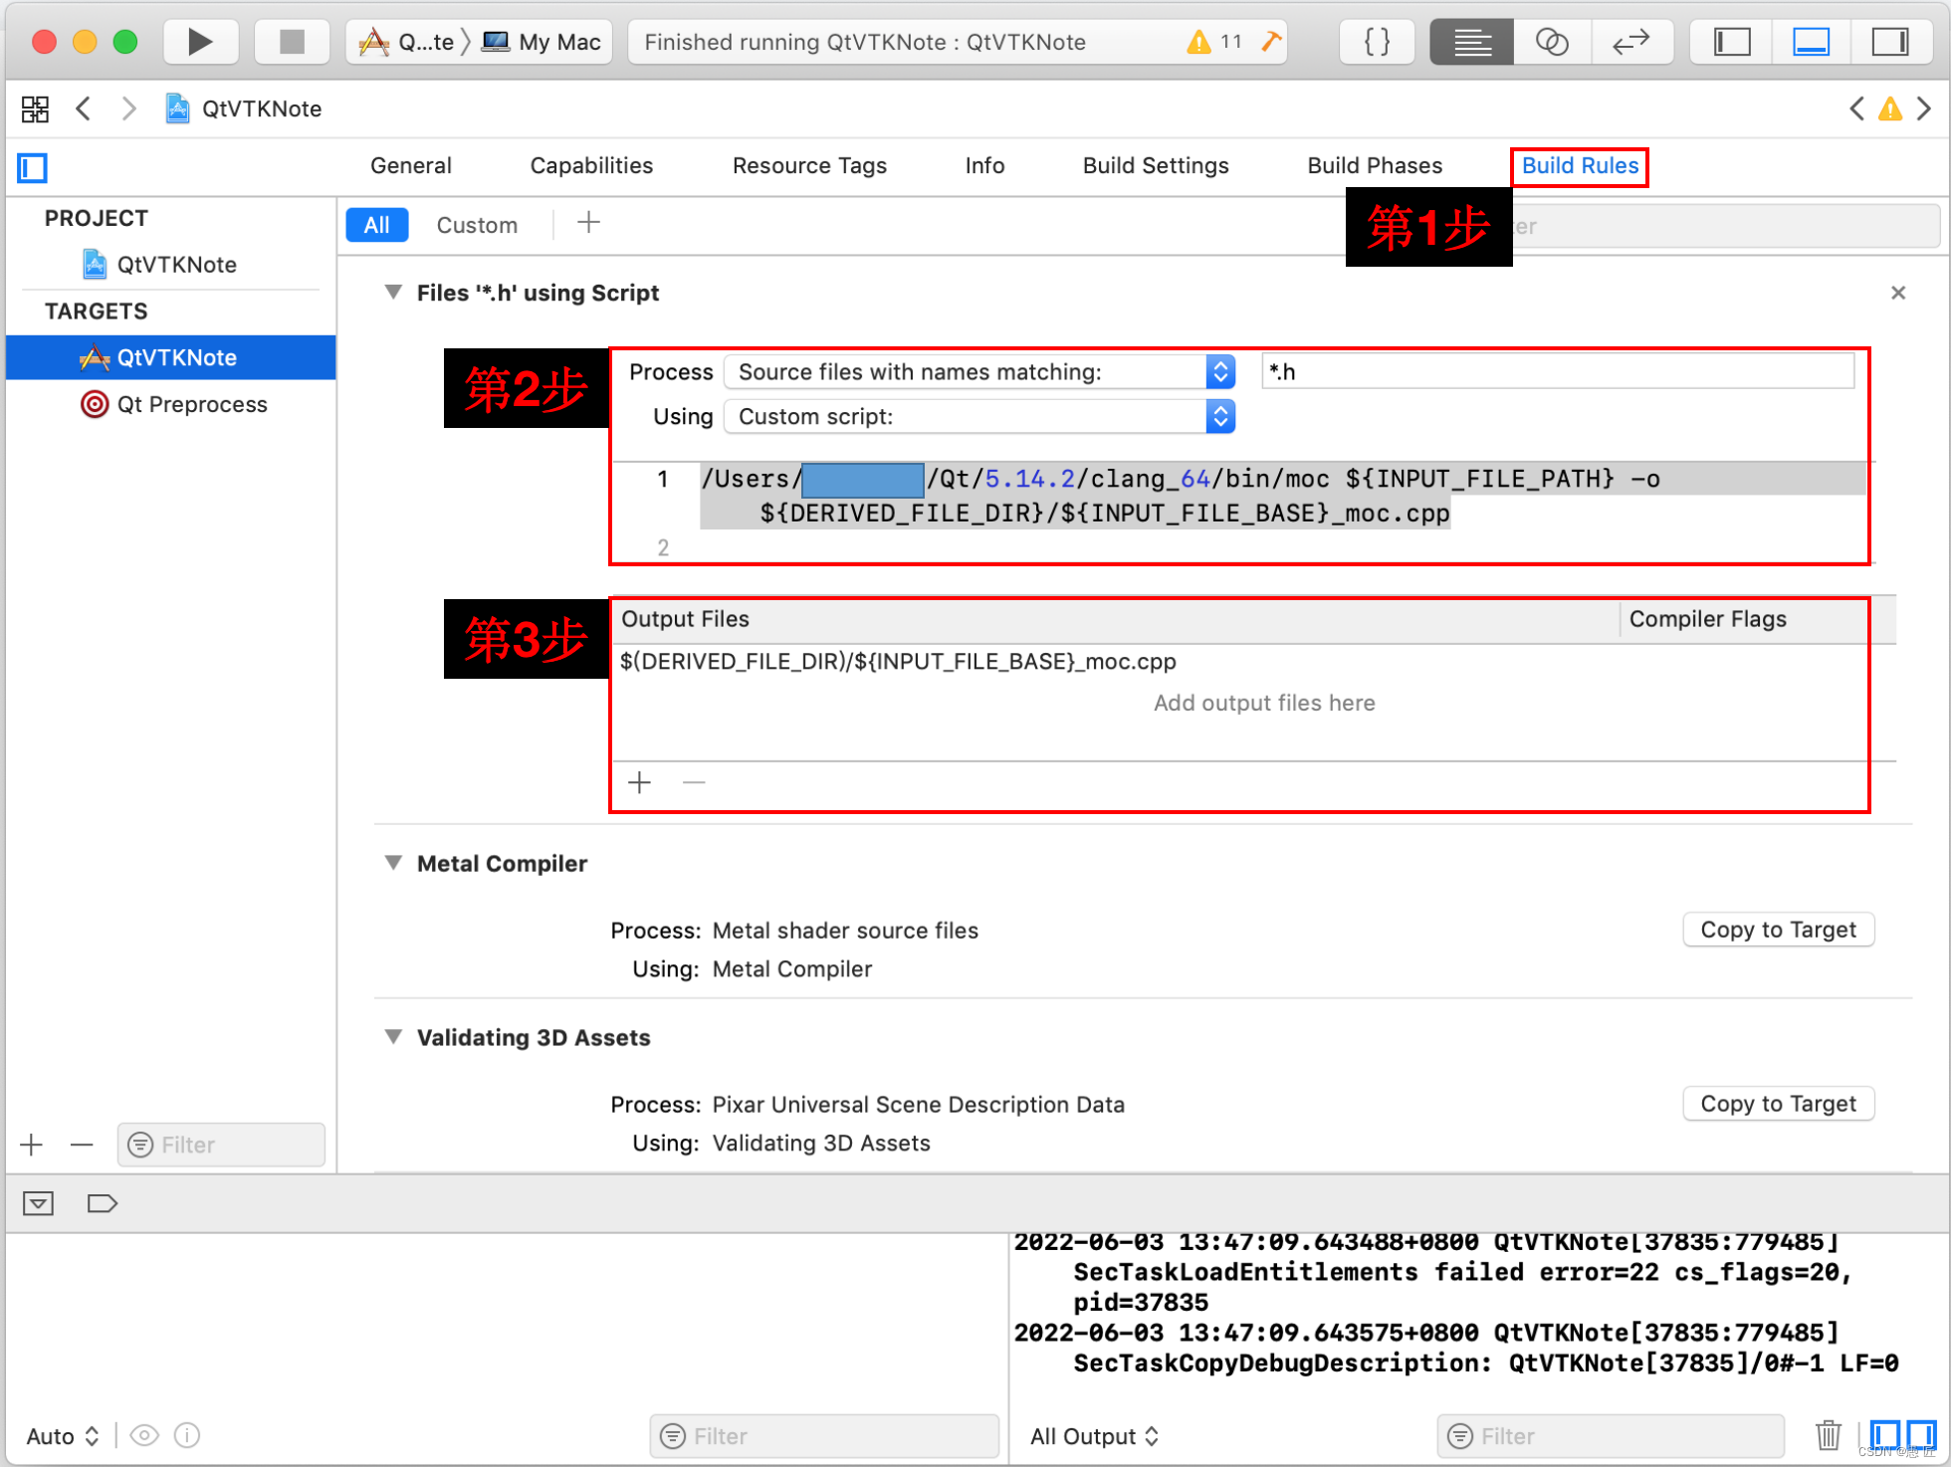
Task: Click QtVTKNote in the jump bar
Action: [x=244, y=108]
